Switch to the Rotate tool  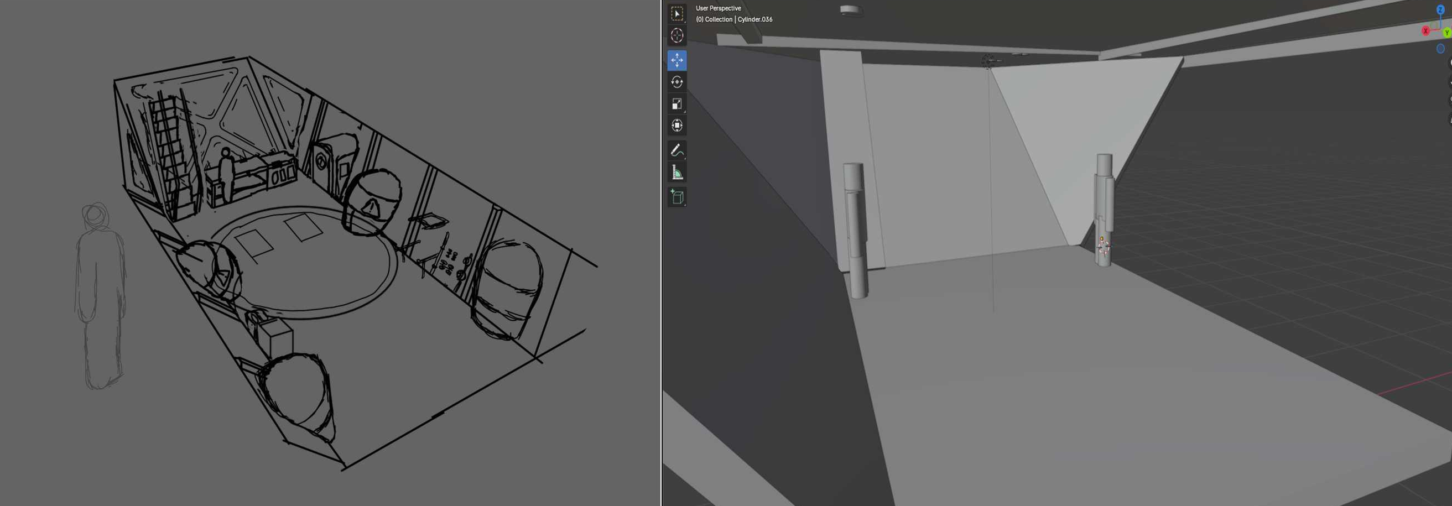677,82
